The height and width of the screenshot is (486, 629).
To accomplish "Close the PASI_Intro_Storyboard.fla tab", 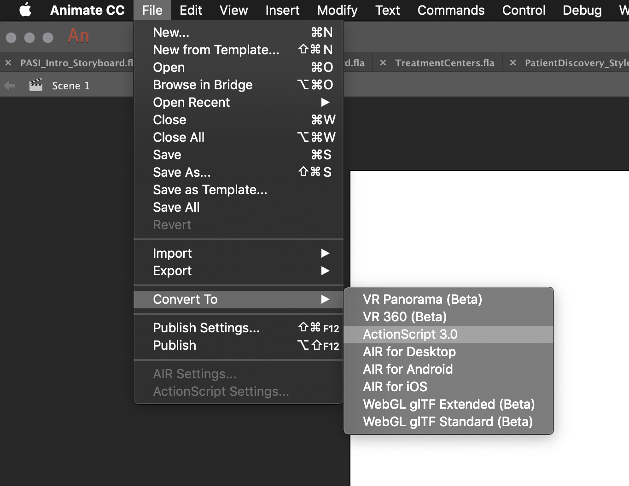I will [x=8, y=63].
